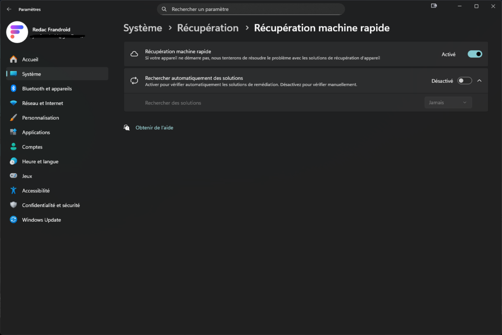
Task: Navigate to Récupération breadcrumb
Action: (x=207, y=28)
